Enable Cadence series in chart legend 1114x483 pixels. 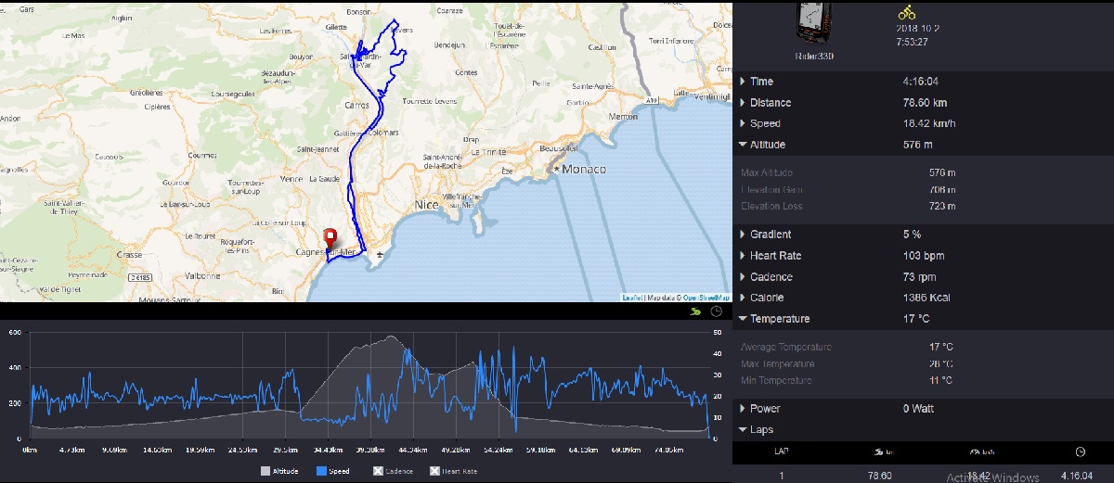[x=393, y=471]
